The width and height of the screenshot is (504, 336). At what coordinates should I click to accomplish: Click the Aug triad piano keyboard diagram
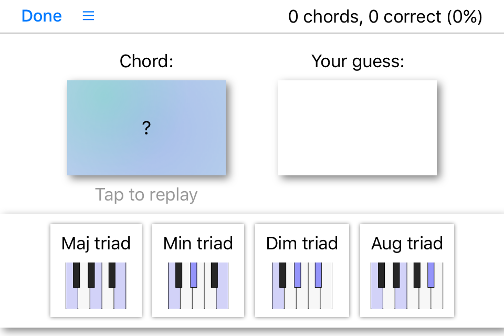coord(407,286)
